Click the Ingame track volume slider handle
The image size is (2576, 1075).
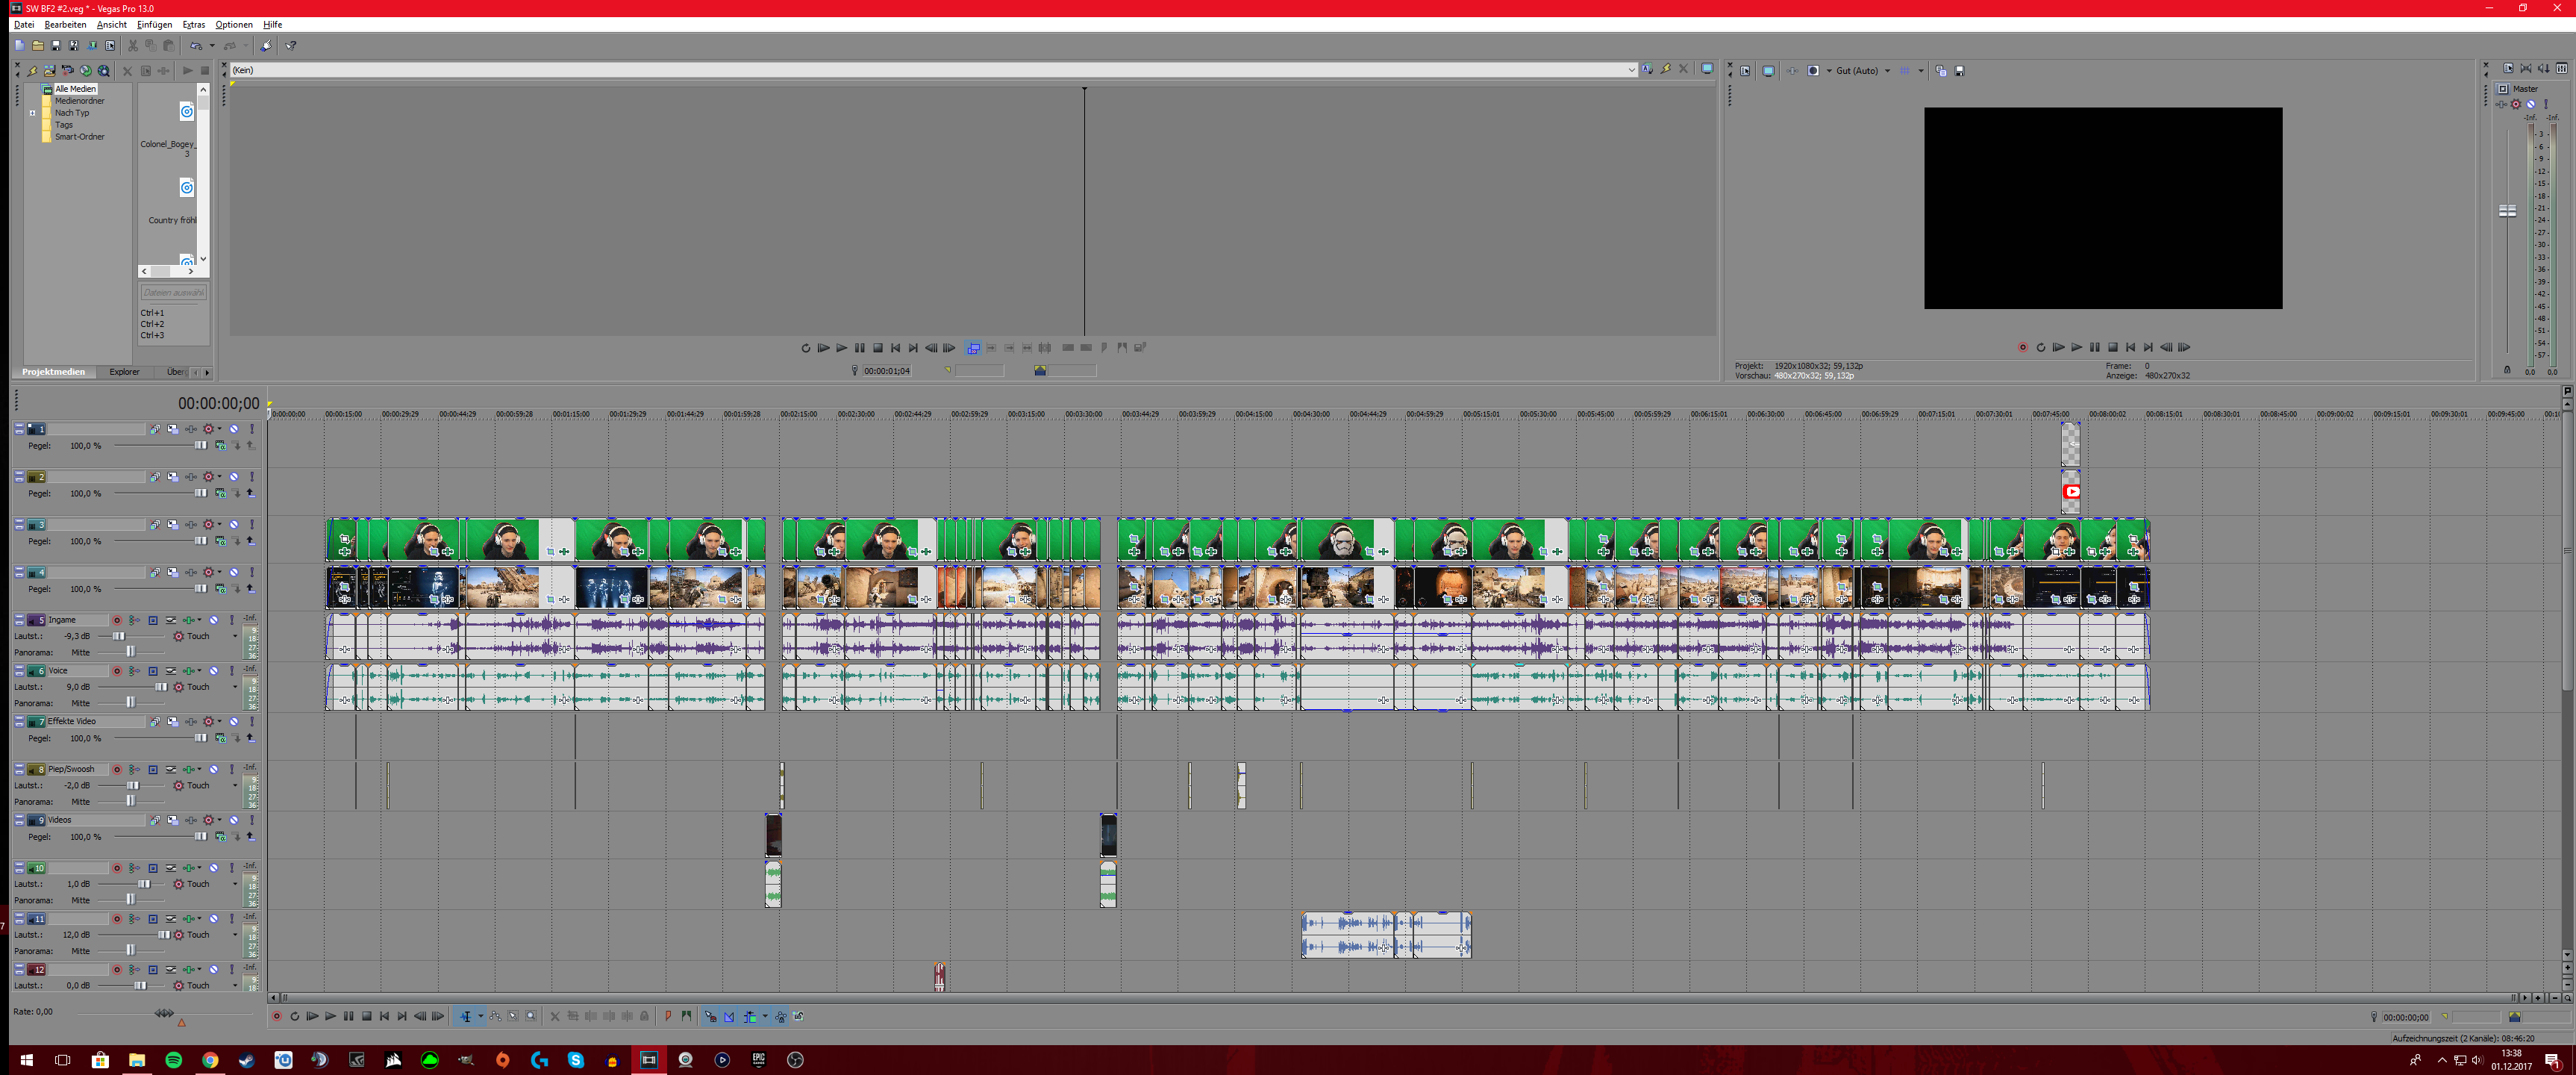pos(119,636)
